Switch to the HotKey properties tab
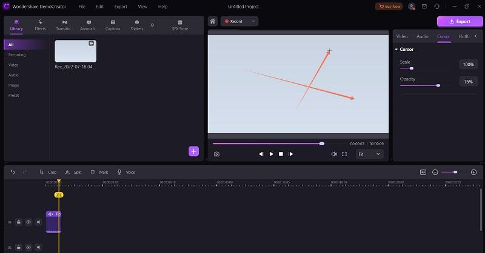 click(x=464, y=36)
